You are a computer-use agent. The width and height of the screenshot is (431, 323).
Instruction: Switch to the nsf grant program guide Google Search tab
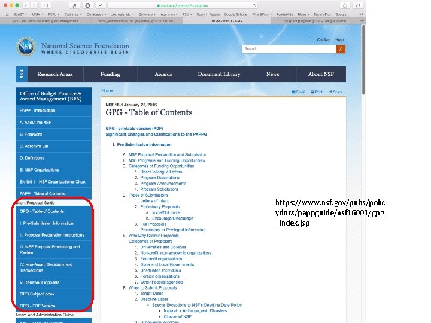315,20
